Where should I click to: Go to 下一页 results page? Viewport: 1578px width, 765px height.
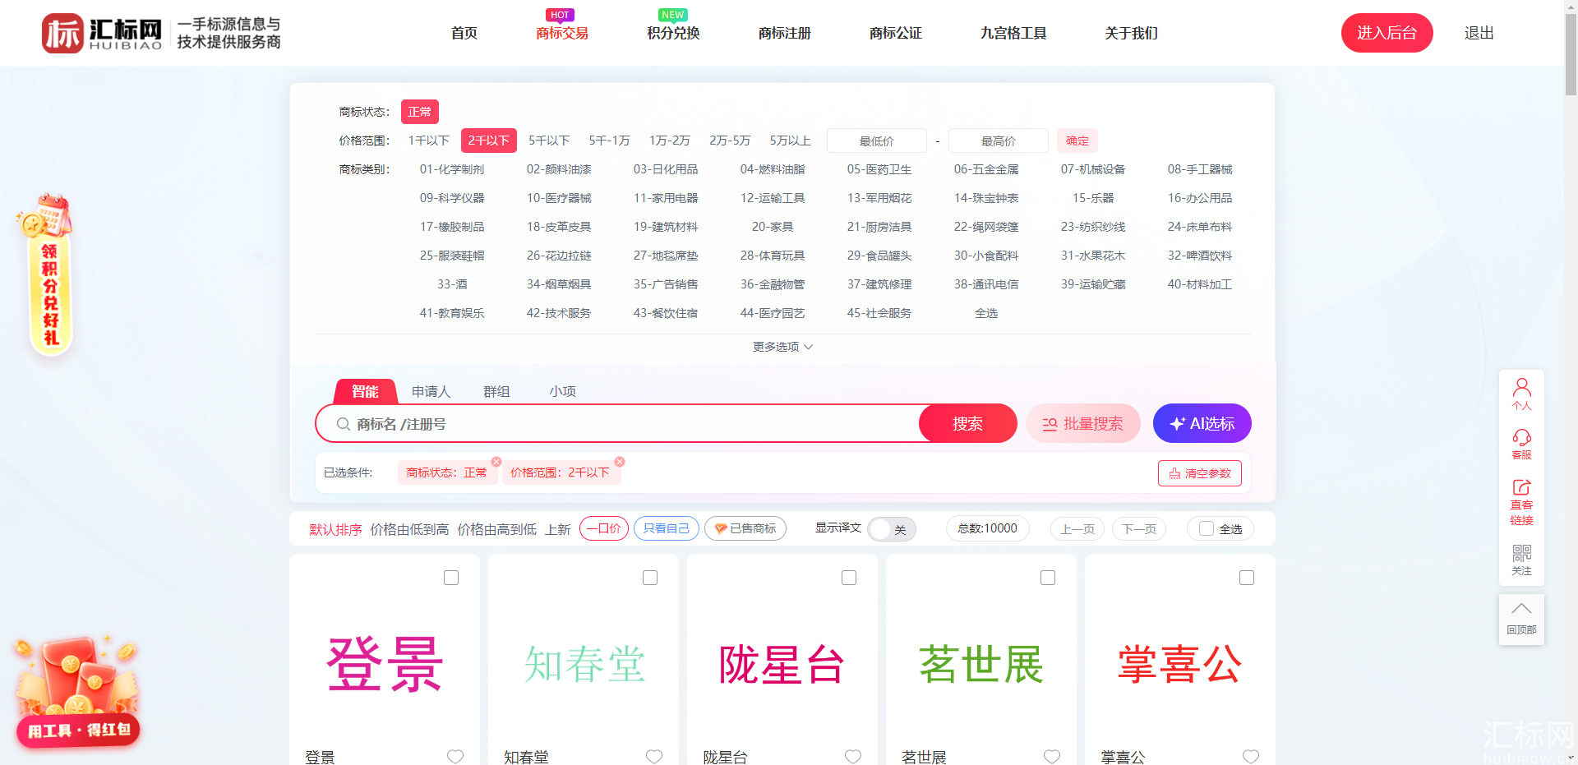click(x=1139, y=528)
